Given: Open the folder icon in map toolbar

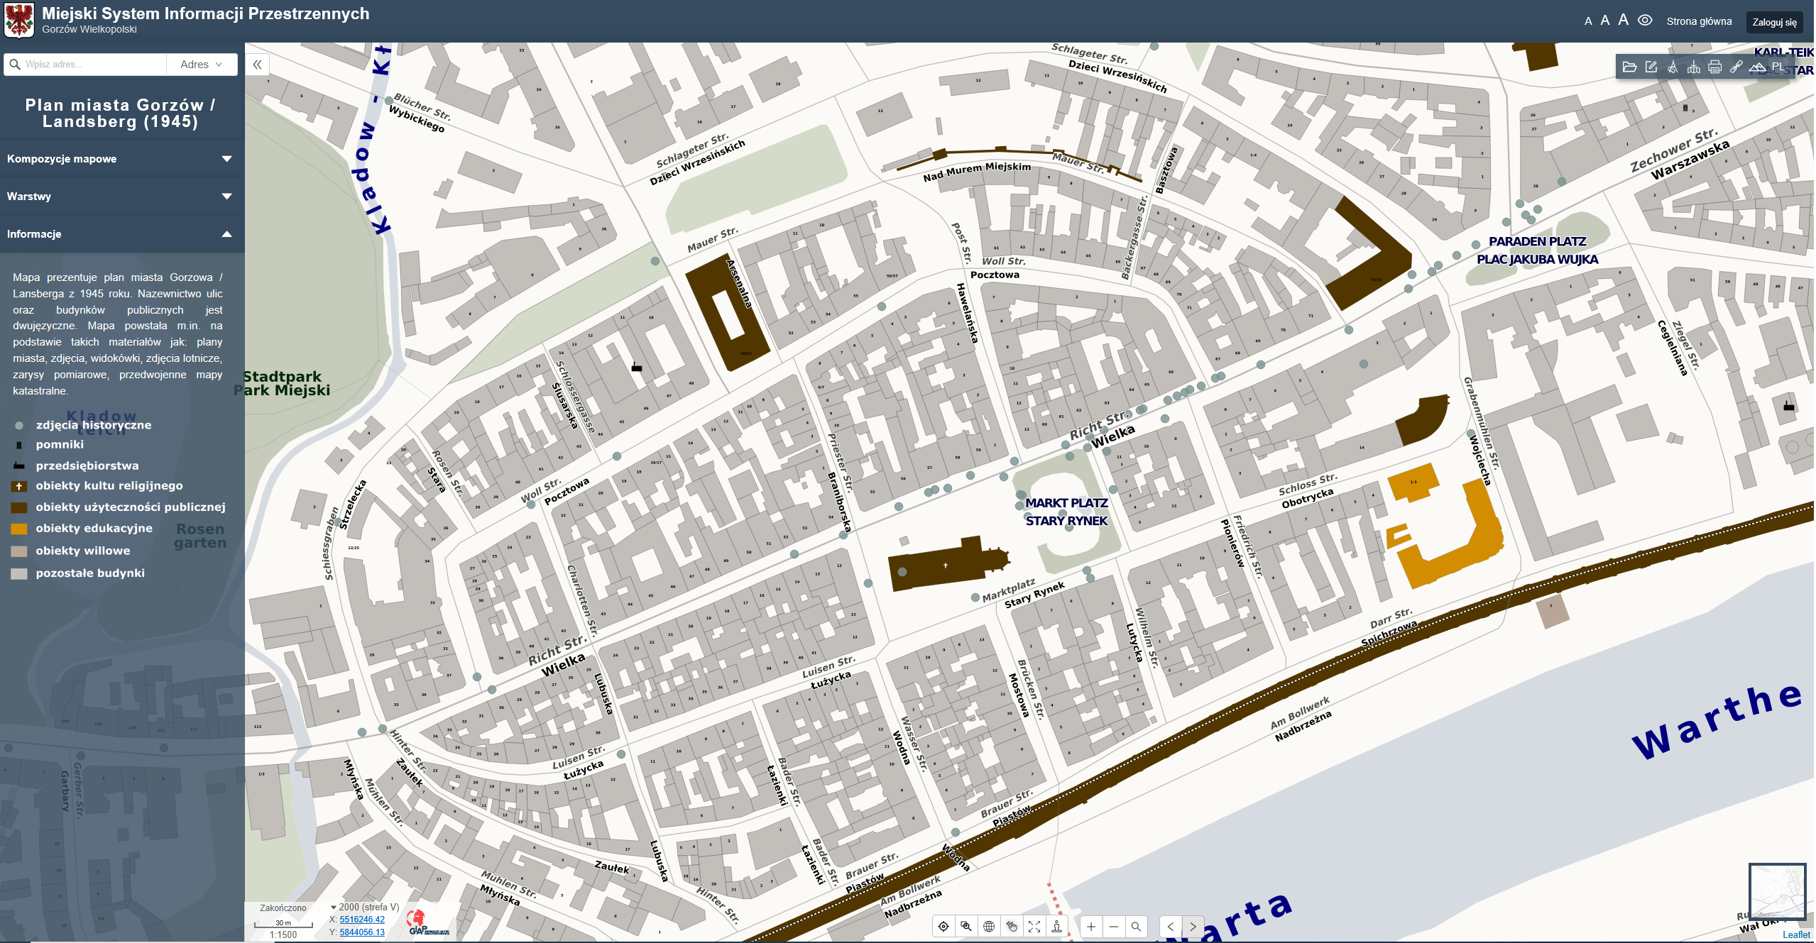Looking at the screenshot, I should tap(1629, 67).
